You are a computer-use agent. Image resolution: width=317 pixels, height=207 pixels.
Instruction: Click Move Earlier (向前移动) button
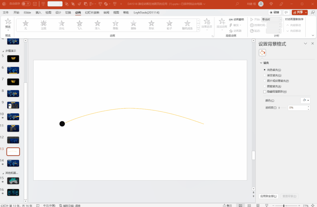294,25
